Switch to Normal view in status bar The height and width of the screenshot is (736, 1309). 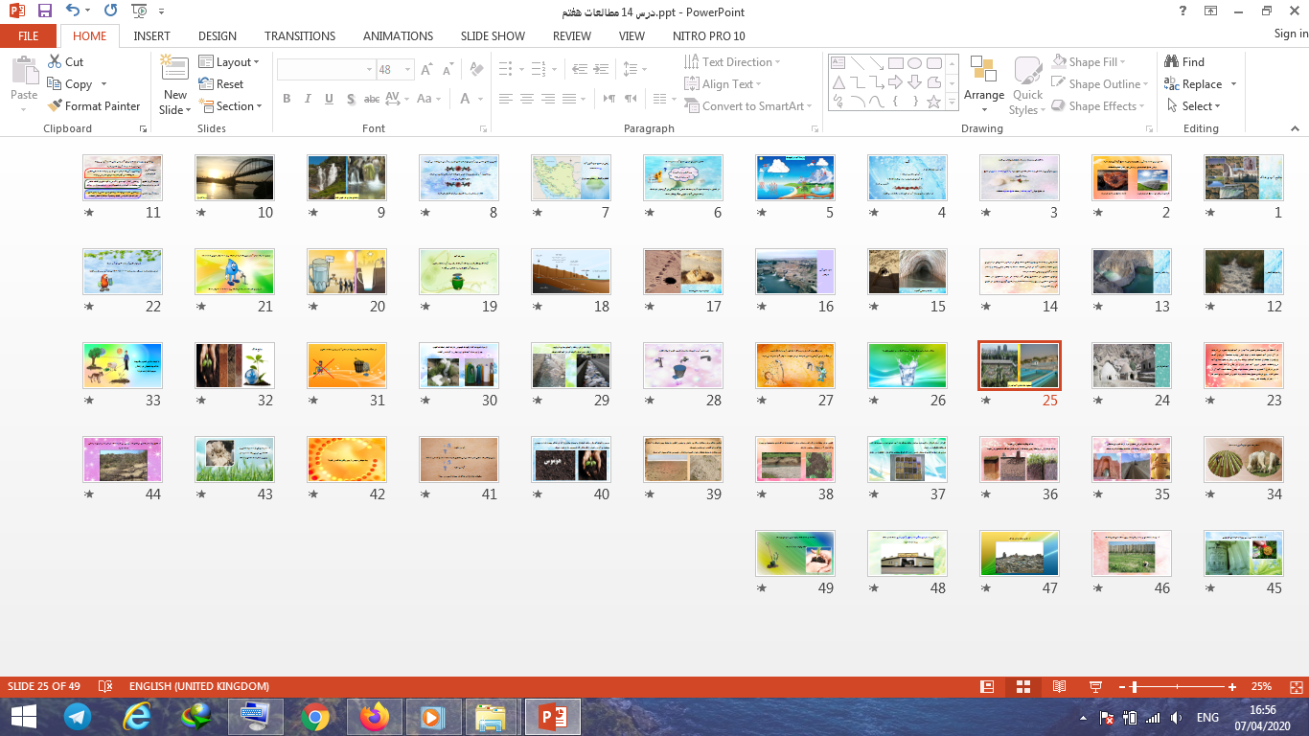click(987, 686)
